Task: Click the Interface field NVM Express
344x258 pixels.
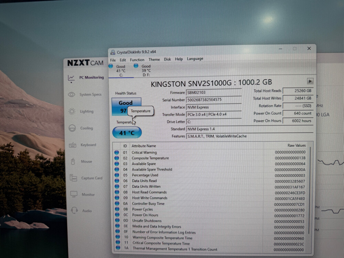Action: pyautogui.click(x=214, y=107)
